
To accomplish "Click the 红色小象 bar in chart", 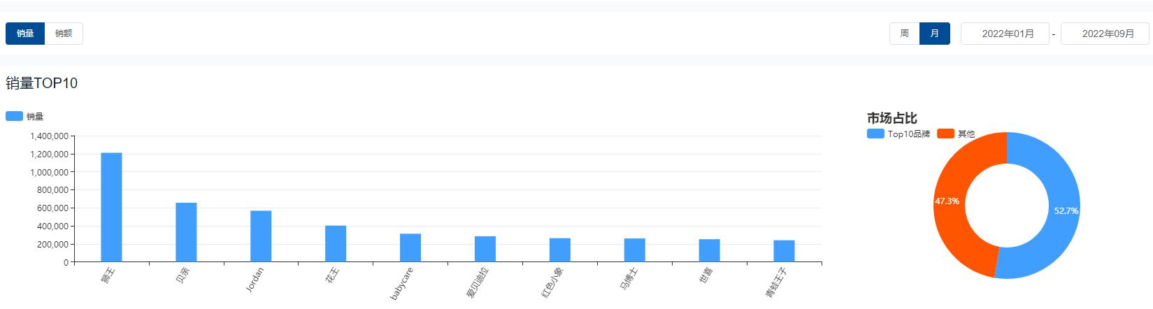I will pos(560,250).
